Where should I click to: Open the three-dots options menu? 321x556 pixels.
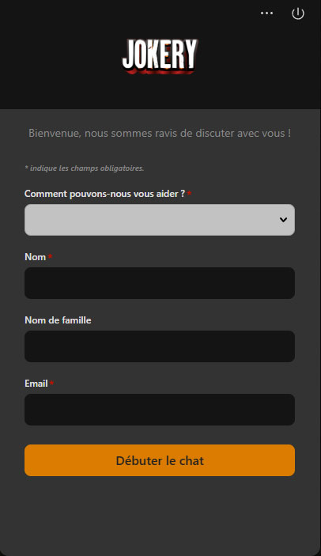point(266,13)
